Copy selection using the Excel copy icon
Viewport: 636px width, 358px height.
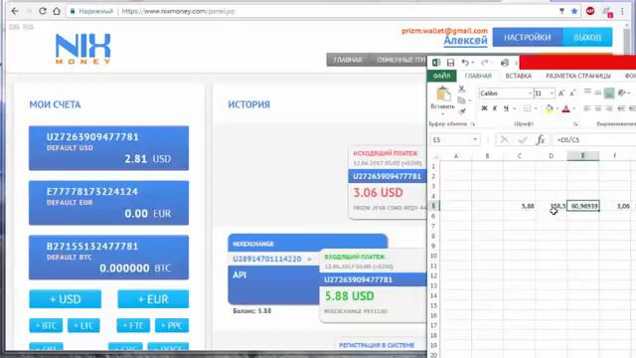pyautogui.click(x=461, y=99)
